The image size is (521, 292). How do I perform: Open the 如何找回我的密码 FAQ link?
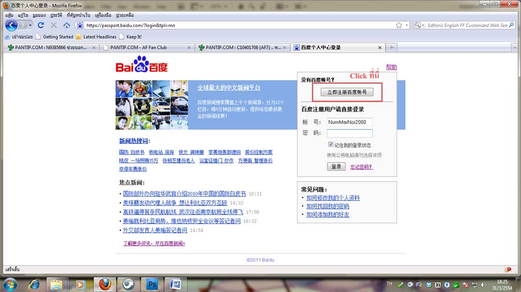328,206
